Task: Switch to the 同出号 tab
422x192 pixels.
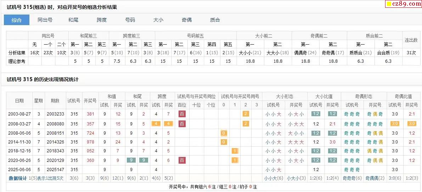Action: [x=45, y=20]
